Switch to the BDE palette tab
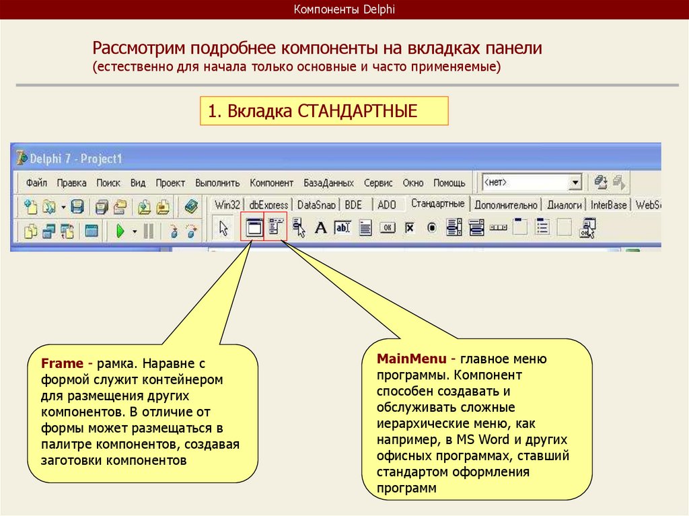689x516 pixels. pyautogui.click(x=353, y=205)
